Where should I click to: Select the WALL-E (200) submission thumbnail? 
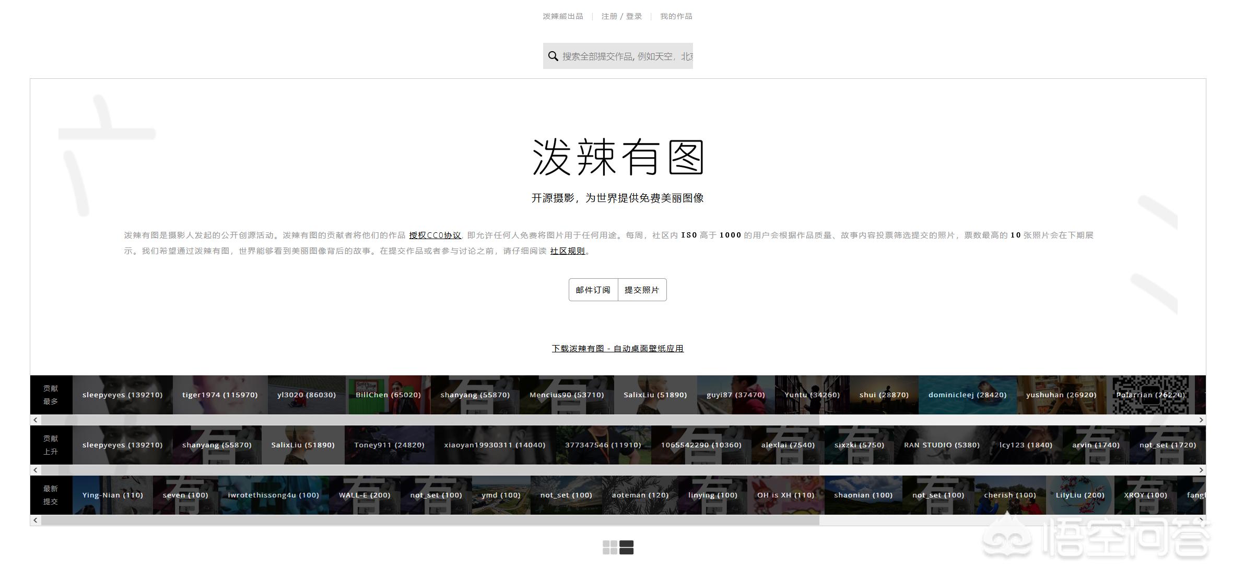click(365, 495)
